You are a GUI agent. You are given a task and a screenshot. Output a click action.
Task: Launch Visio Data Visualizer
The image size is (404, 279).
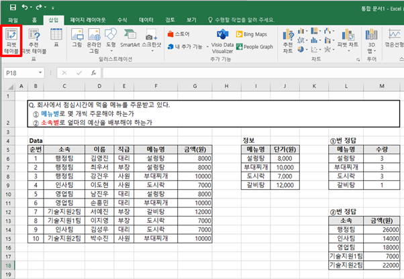tap(222, 41)
